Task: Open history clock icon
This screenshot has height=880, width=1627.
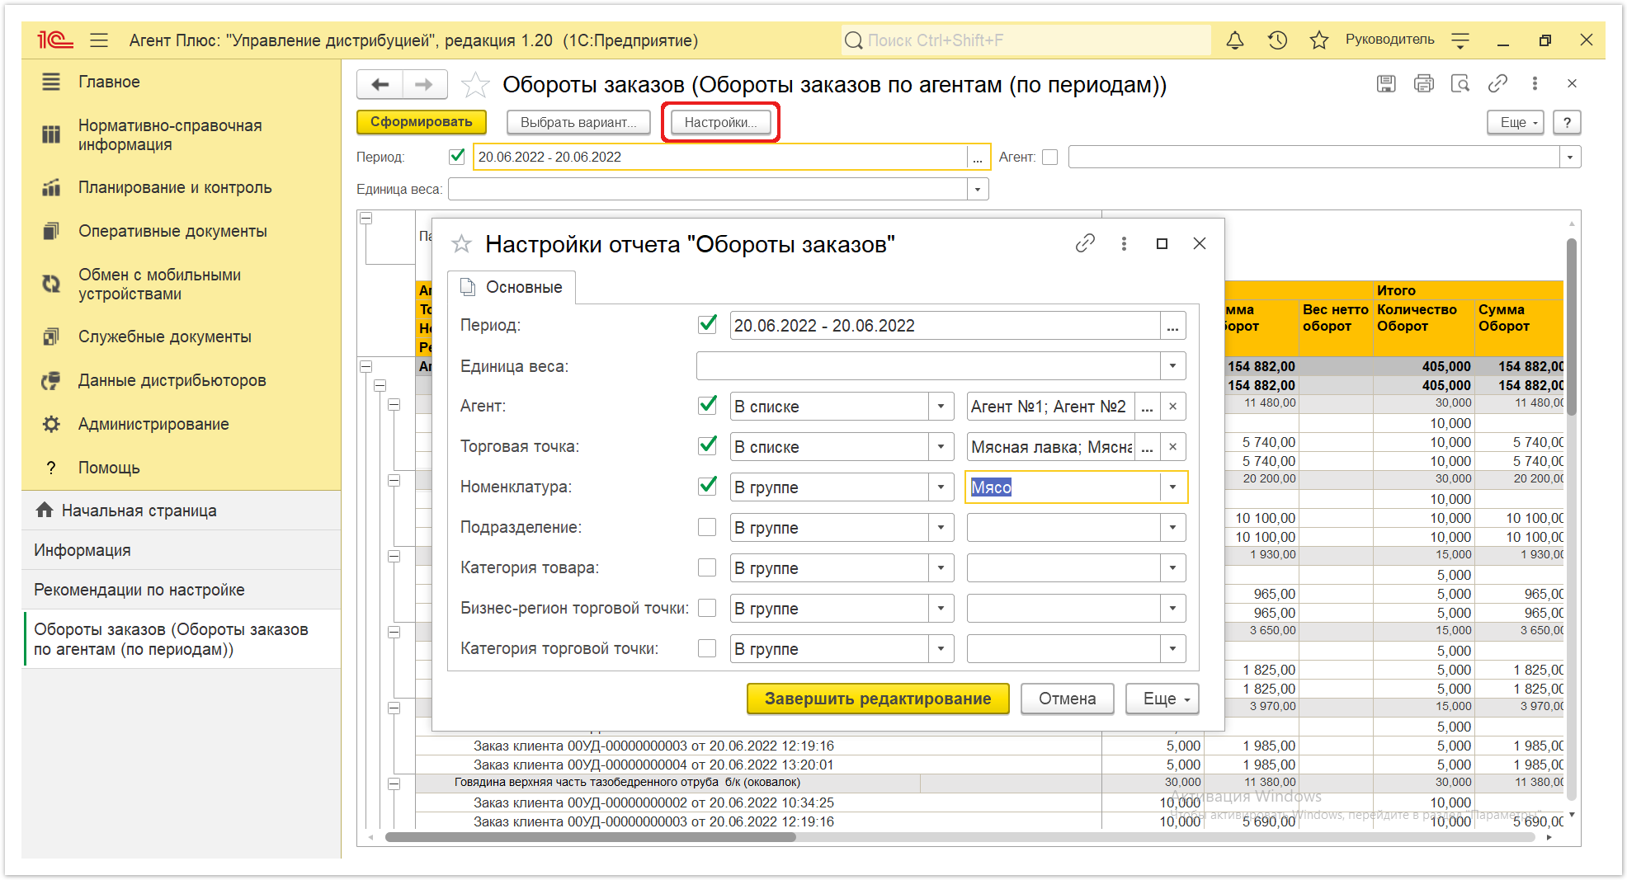Action: coord(1277,40)
